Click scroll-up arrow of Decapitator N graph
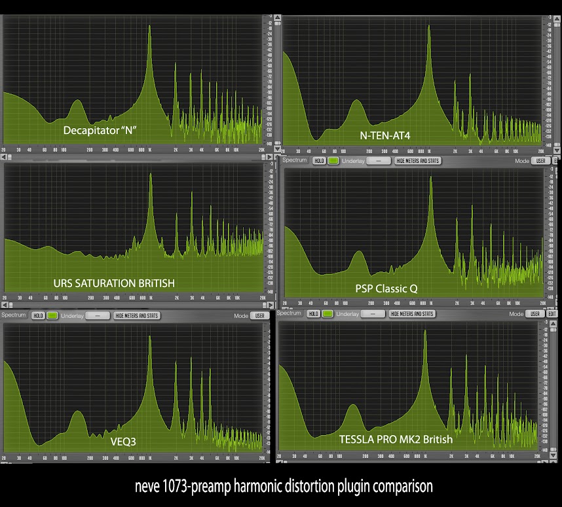This screenshot has height=507, width=562. [x=278, y=17]
